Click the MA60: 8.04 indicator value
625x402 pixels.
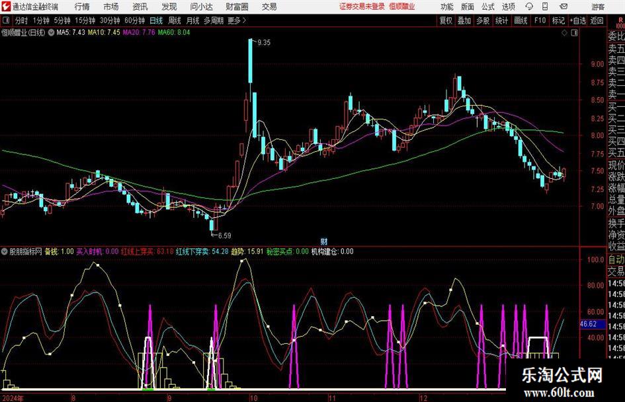click(174, 32)
